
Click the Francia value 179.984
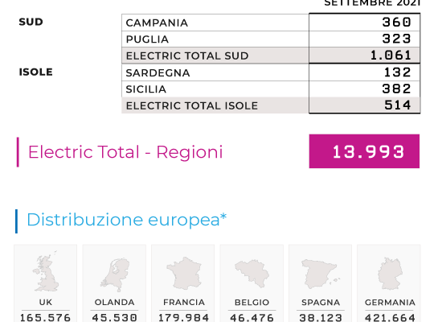pos(184,318)
